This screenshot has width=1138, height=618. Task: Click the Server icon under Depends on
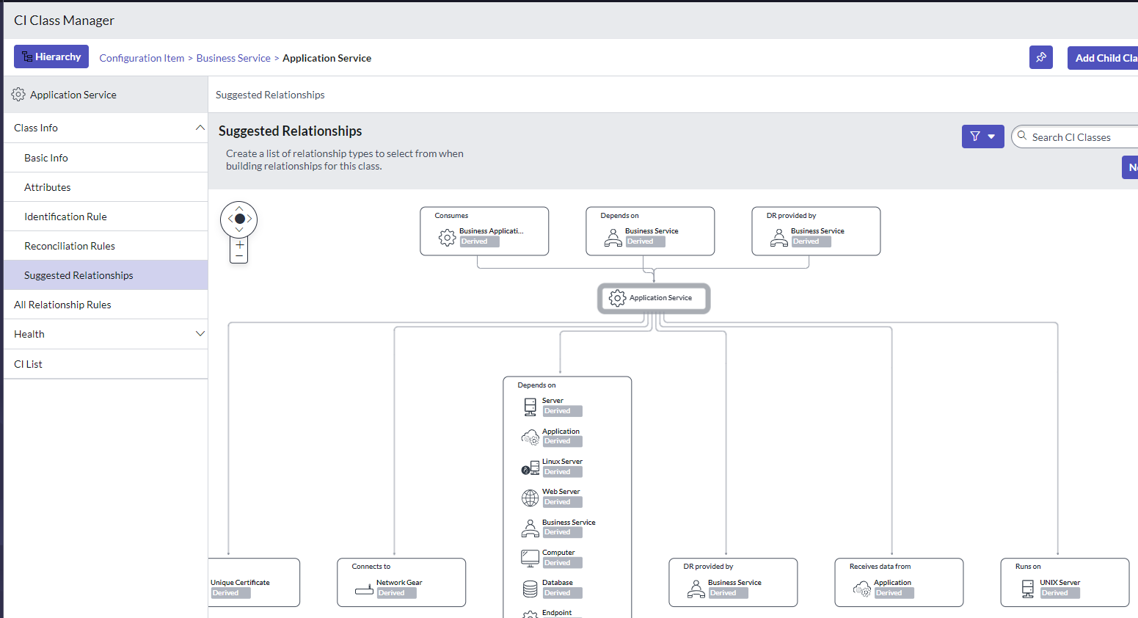click(x=530, y=406)
